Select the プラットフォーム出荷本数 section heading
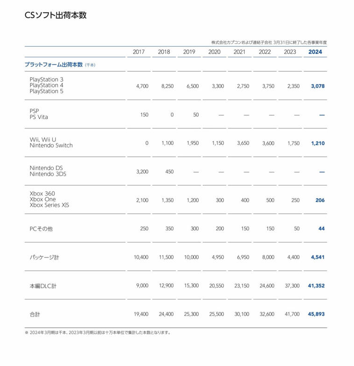The width and height of the screenshot is (354, 366). [53, 64]
